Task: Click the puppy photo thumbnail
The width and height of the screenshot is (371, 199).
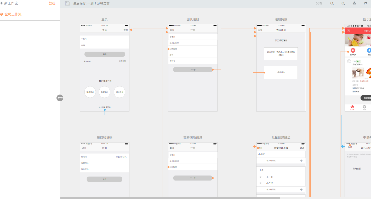Action: click(358, 73)
